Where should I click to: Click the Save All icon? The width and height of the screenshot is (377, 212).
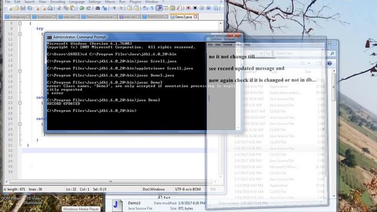(x=29, y=8)
